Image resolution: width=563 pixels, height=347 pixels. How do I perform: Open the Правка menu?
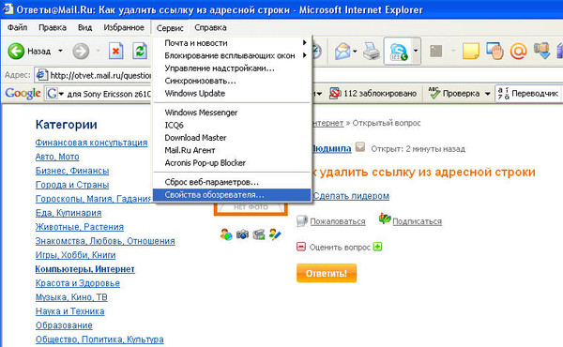(x=53, y=27)
